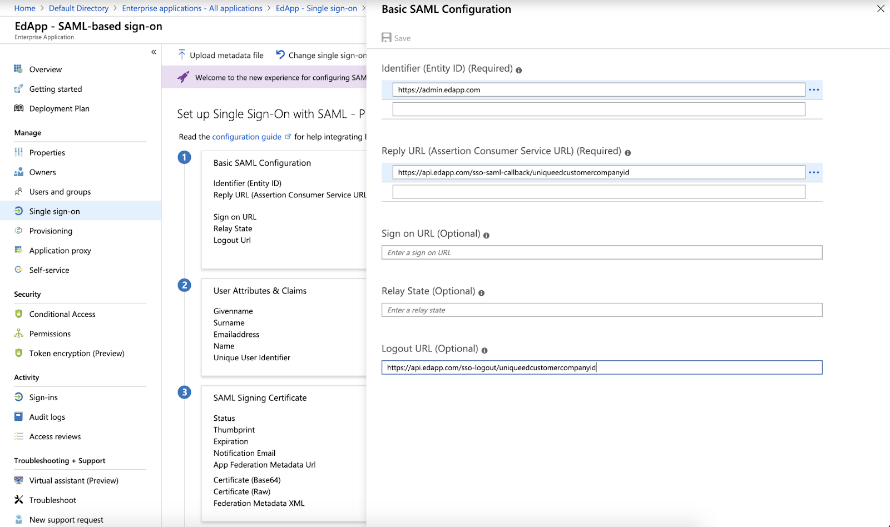Click Unique User Identifier text

point(252,357)
